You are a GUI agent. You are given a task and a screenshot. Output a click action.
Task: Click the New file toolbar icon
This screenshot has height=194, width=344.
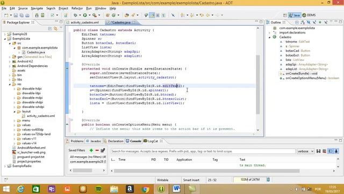click(6, 15)
